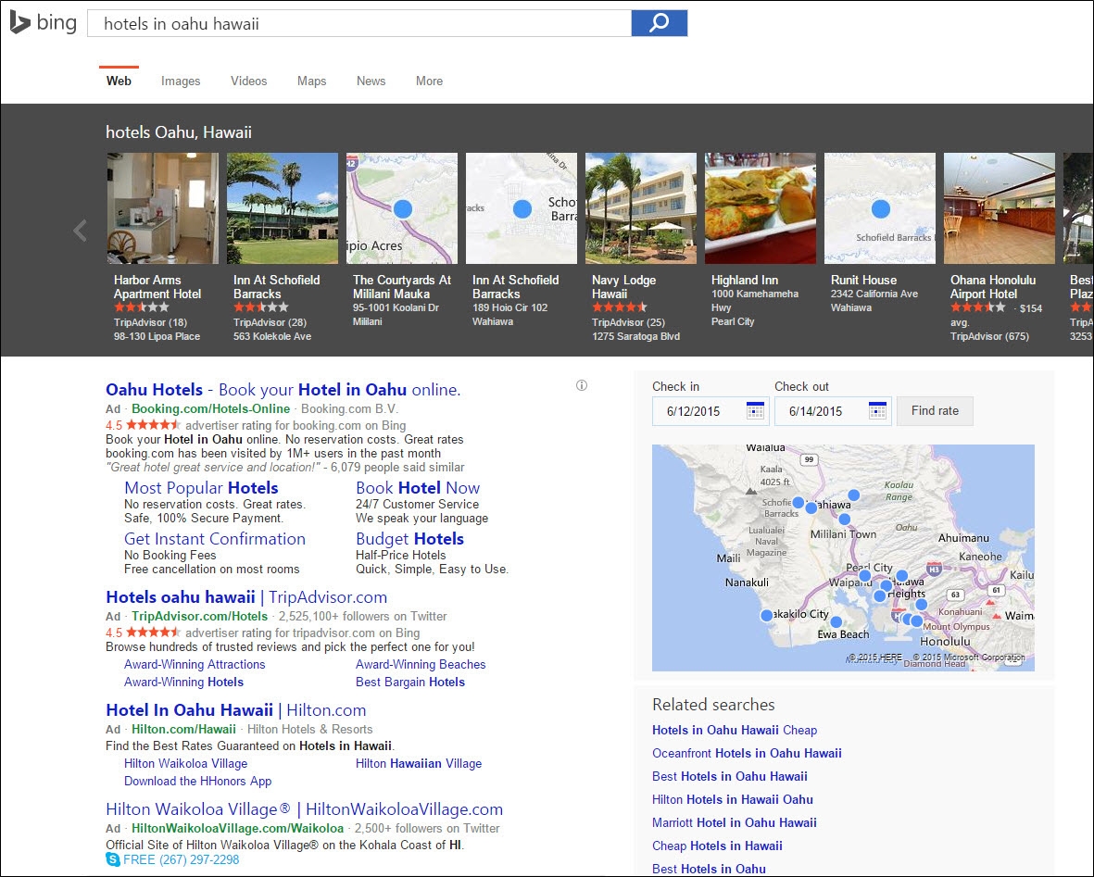
Task: Switch to the Images tab
Action: point(181,81)
